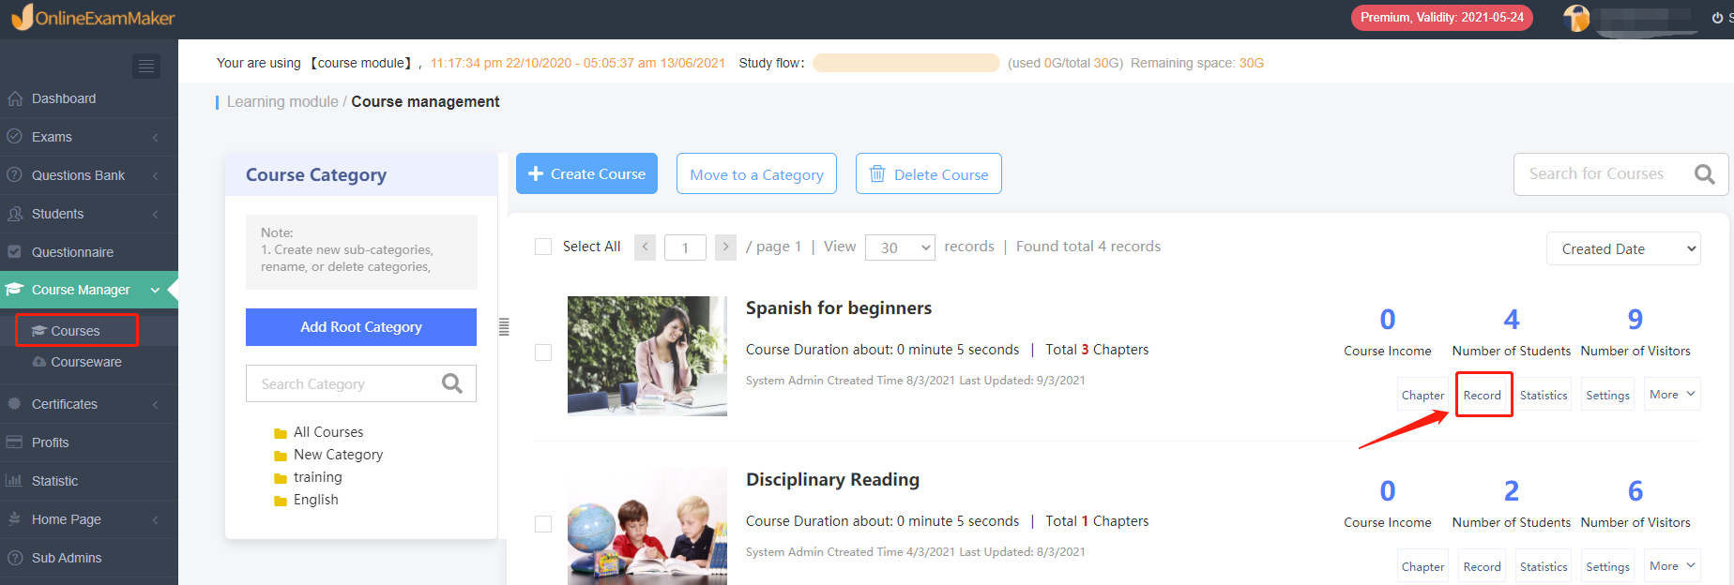Click the Questions Bank question-mark icon
1734x585 pixels.
(15, 175)
